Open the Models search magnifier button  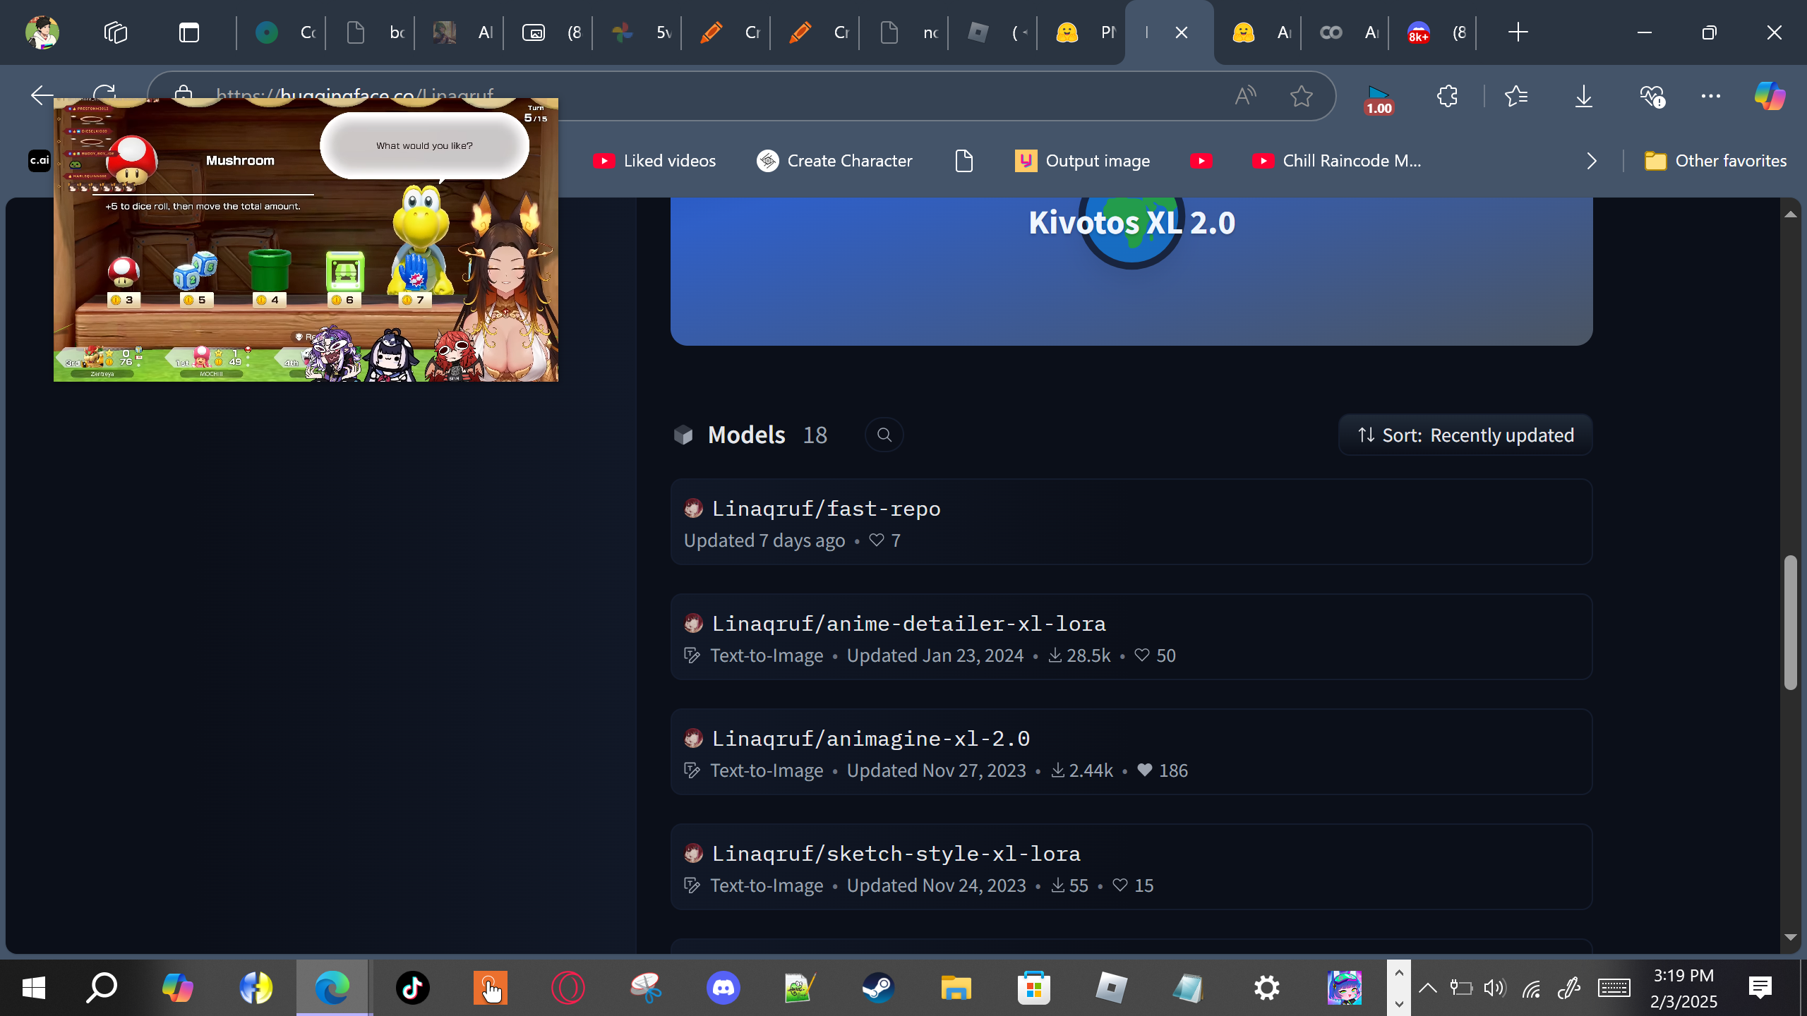pyautogui.click(x=884, y=435)
